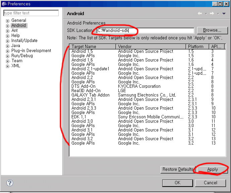Image resolution: width=231 pixels, height=193 pixels.
Task: Sort by Target Name column header
Action: (93, 46)
